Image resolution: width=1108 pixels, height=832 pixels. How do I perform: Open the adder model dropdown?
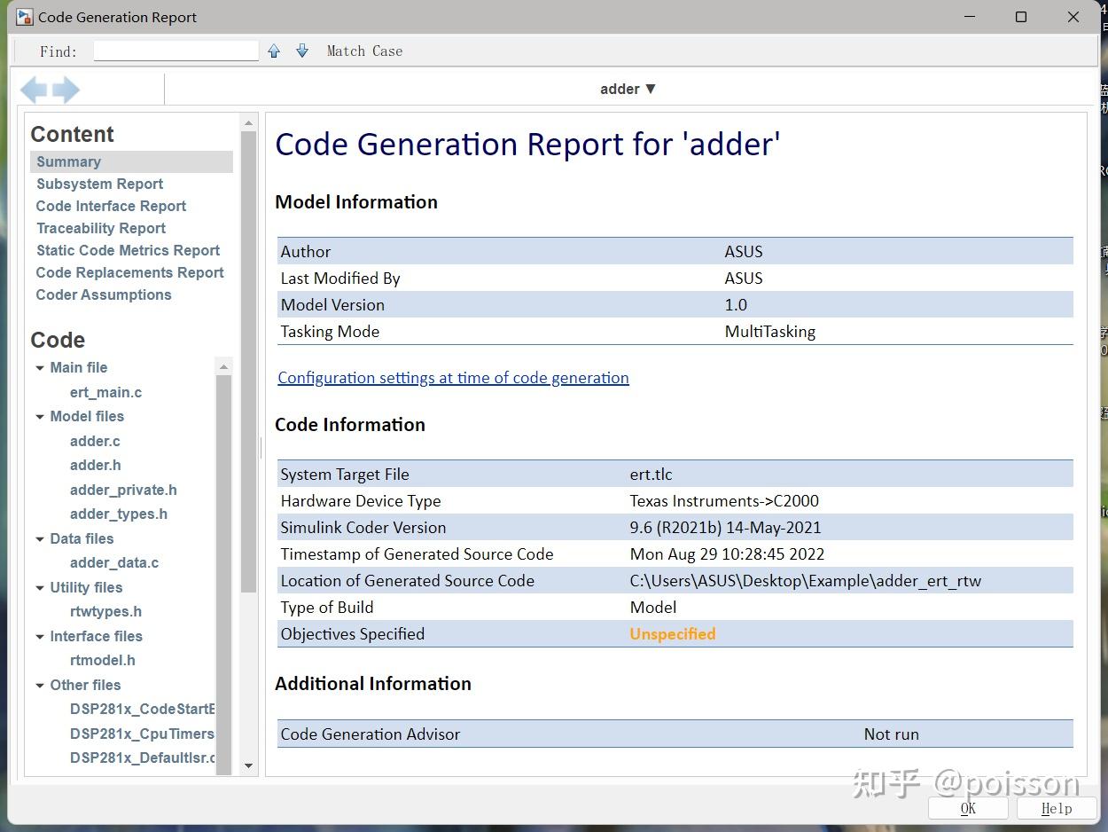[628, 89]
